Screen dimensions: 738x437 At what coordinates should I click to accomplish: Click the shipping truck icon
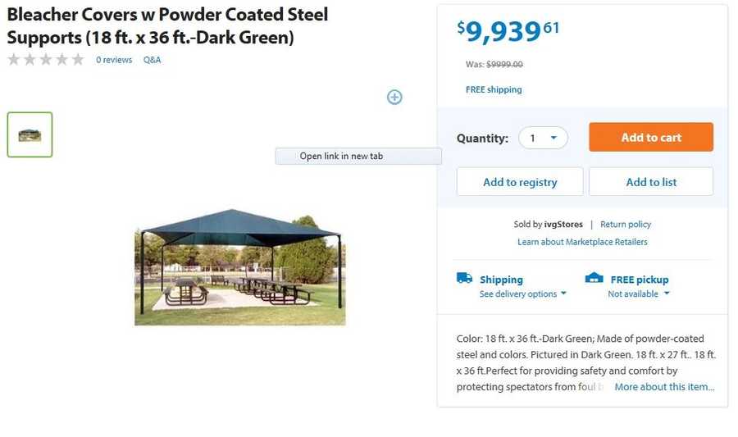(x=464, y=278)
